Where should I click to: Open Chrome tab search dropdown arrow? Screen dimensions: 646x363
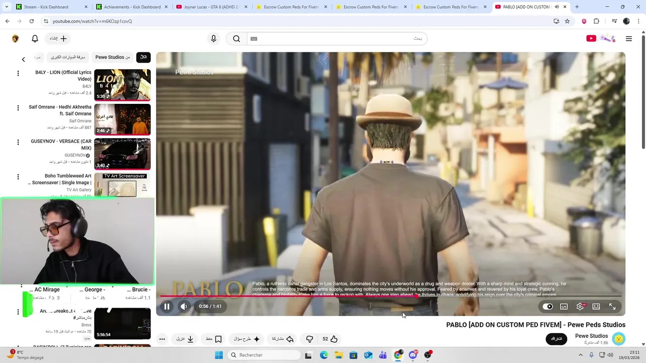7,7
